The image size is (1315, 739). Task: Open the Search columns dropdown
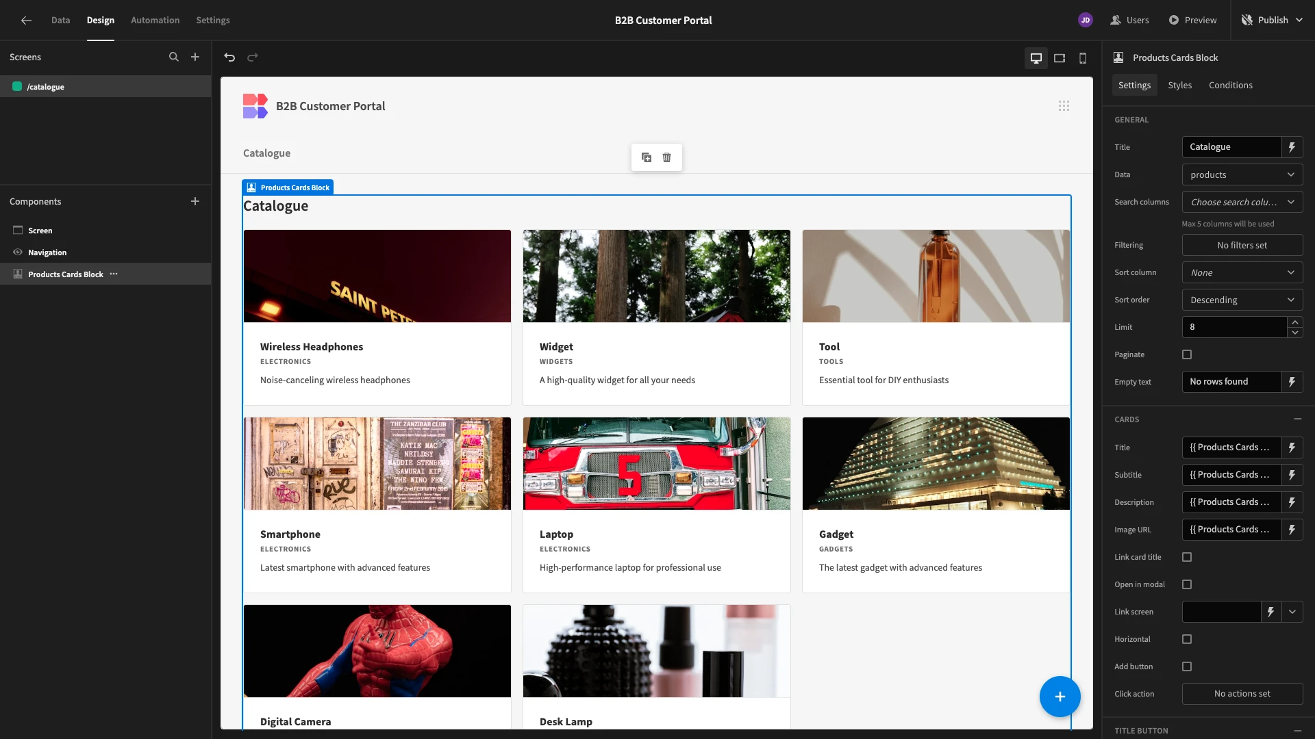pos(1242,202)
